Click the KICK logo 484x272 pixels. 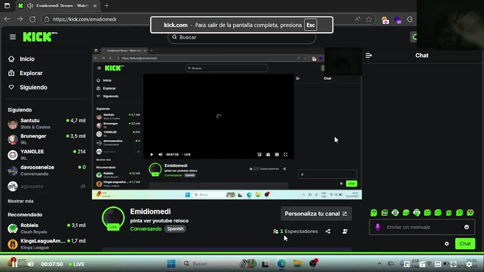[40, 37]
